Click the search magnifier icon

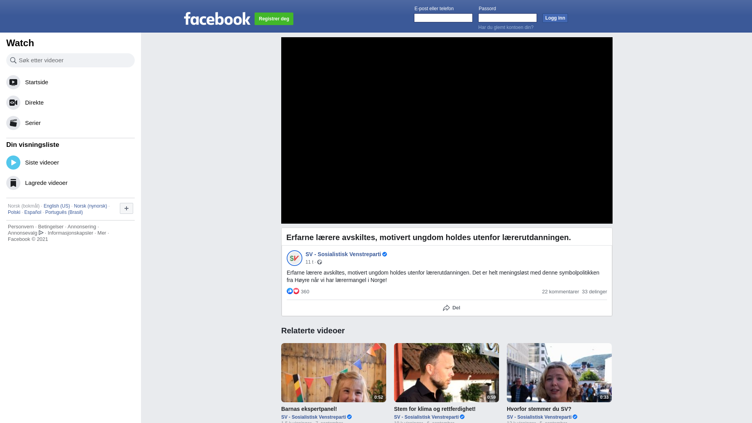[13, 60]
